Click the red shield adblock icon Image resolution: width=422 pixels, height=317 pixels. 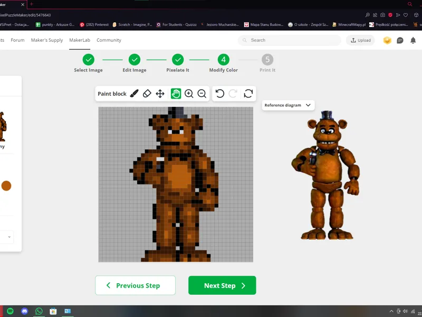[390, 15]
